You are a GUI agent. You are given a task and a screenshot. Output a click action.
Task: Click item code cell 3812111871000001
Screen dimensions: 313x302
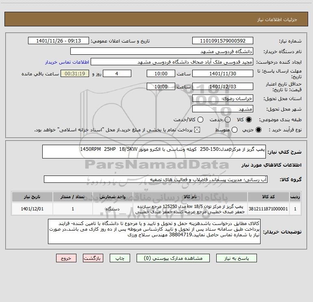[268, 209]
